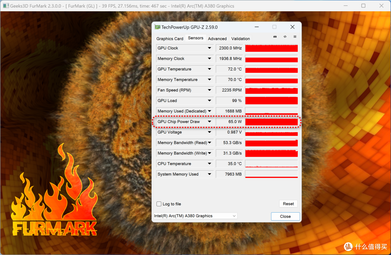Open the GPU Voltage sensor dropdown
Screen dimensions: 391x255
pyautogui.click(x=210, y=132)
